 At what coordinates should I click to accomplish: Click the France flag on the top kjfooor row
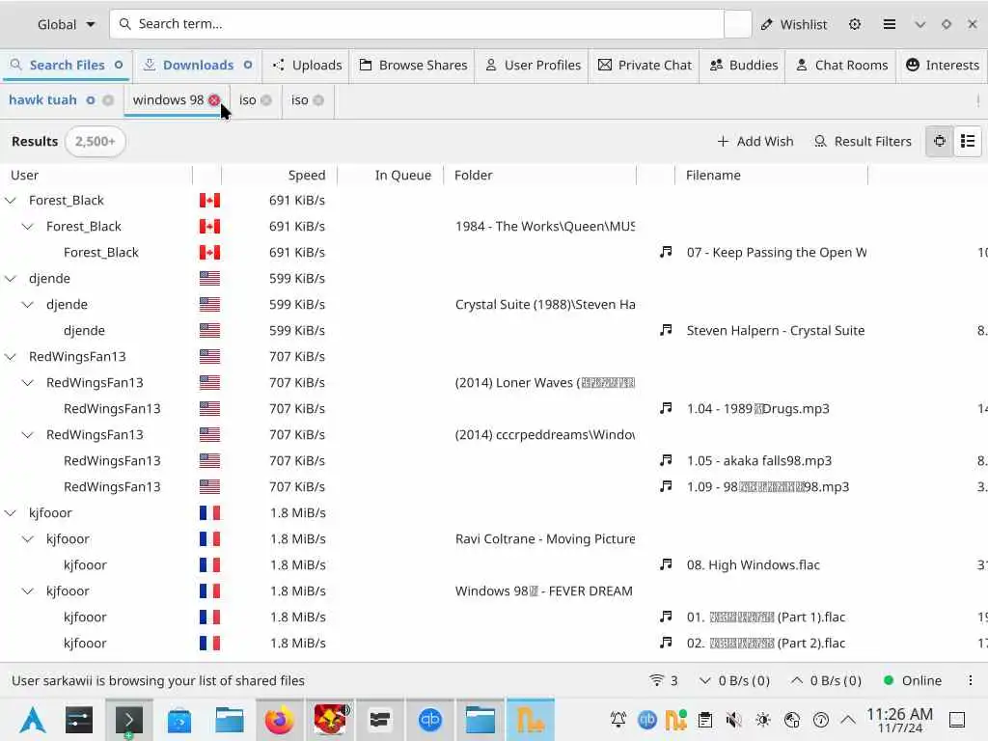click(209, 513)
